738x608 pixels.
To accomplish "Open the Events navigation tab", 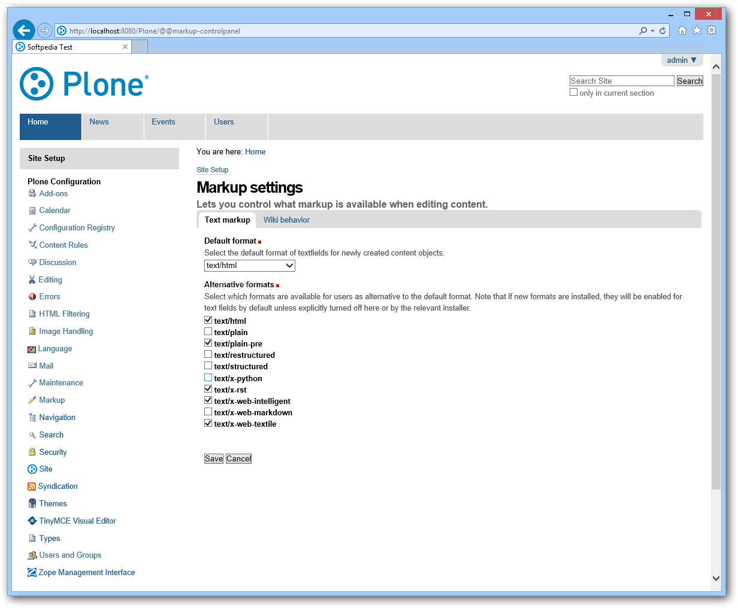I will [x=175, y=127].
